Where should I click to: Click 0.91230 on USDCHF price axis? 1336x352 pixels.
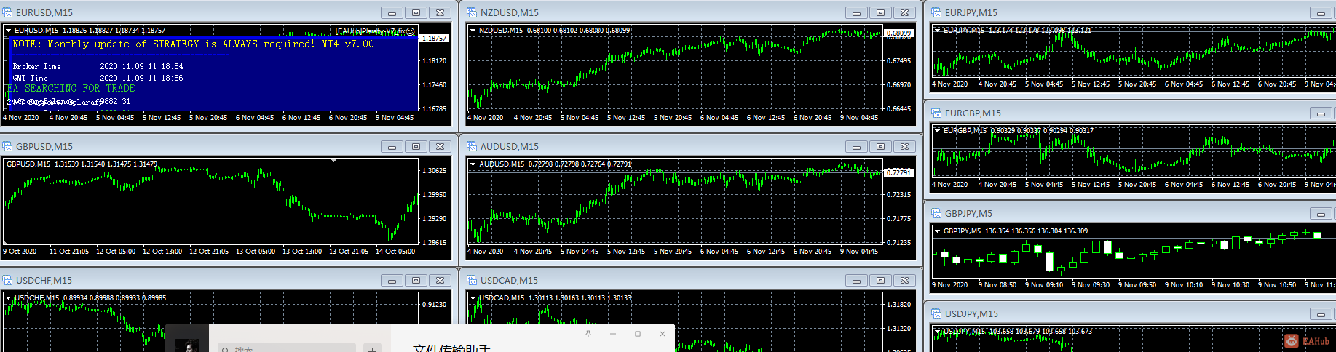click(435, 305)
